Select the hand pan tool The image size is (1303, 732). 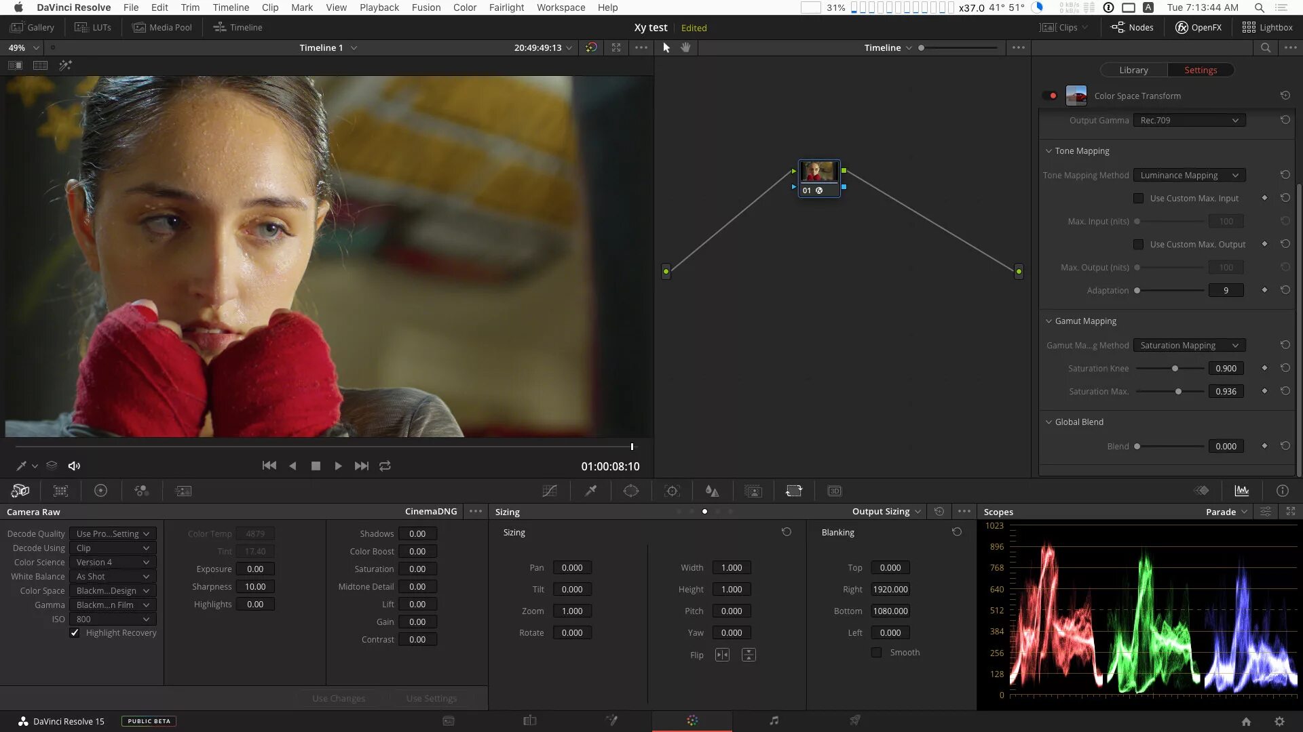coord(685,47)
